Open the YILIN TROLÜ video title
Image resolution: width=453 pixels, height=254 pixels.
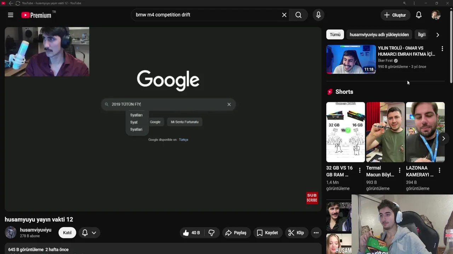coord(407,51)
